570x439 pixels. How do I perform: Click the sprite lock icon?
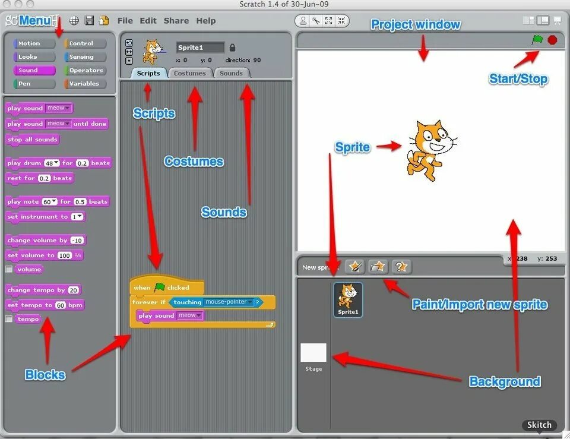point(232,48)
